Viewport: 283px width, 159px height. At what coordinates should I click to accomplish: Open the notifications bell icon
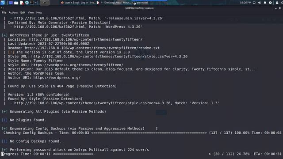click(x=265, y=3)
